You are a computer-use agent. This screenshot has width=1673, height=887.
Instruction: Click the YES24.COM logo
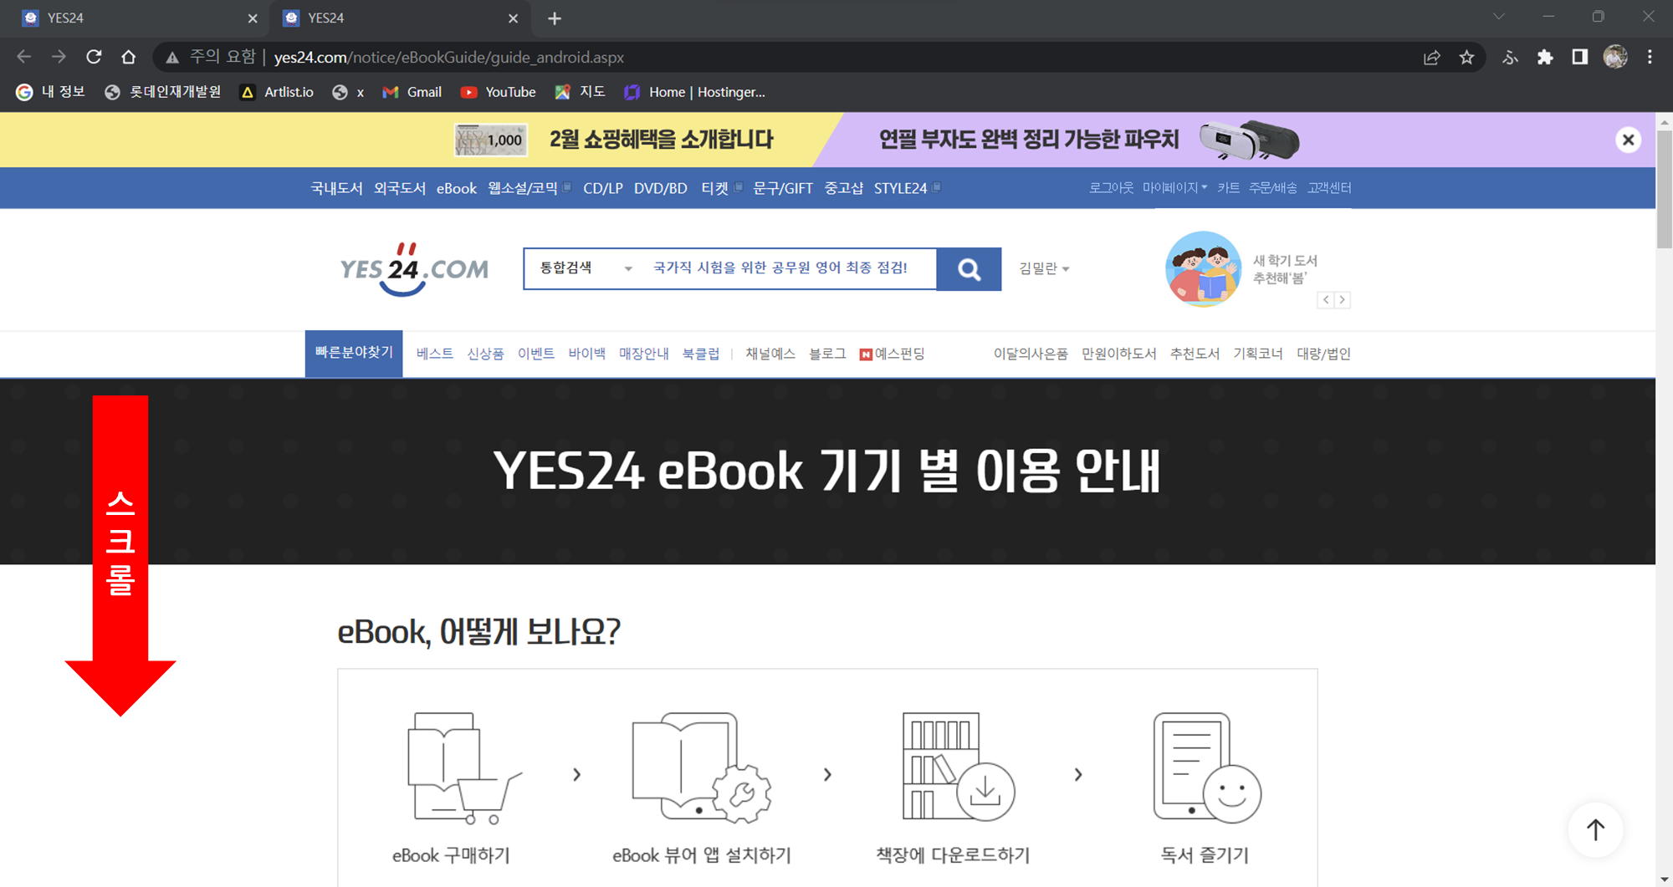click(x=414, y=269)
